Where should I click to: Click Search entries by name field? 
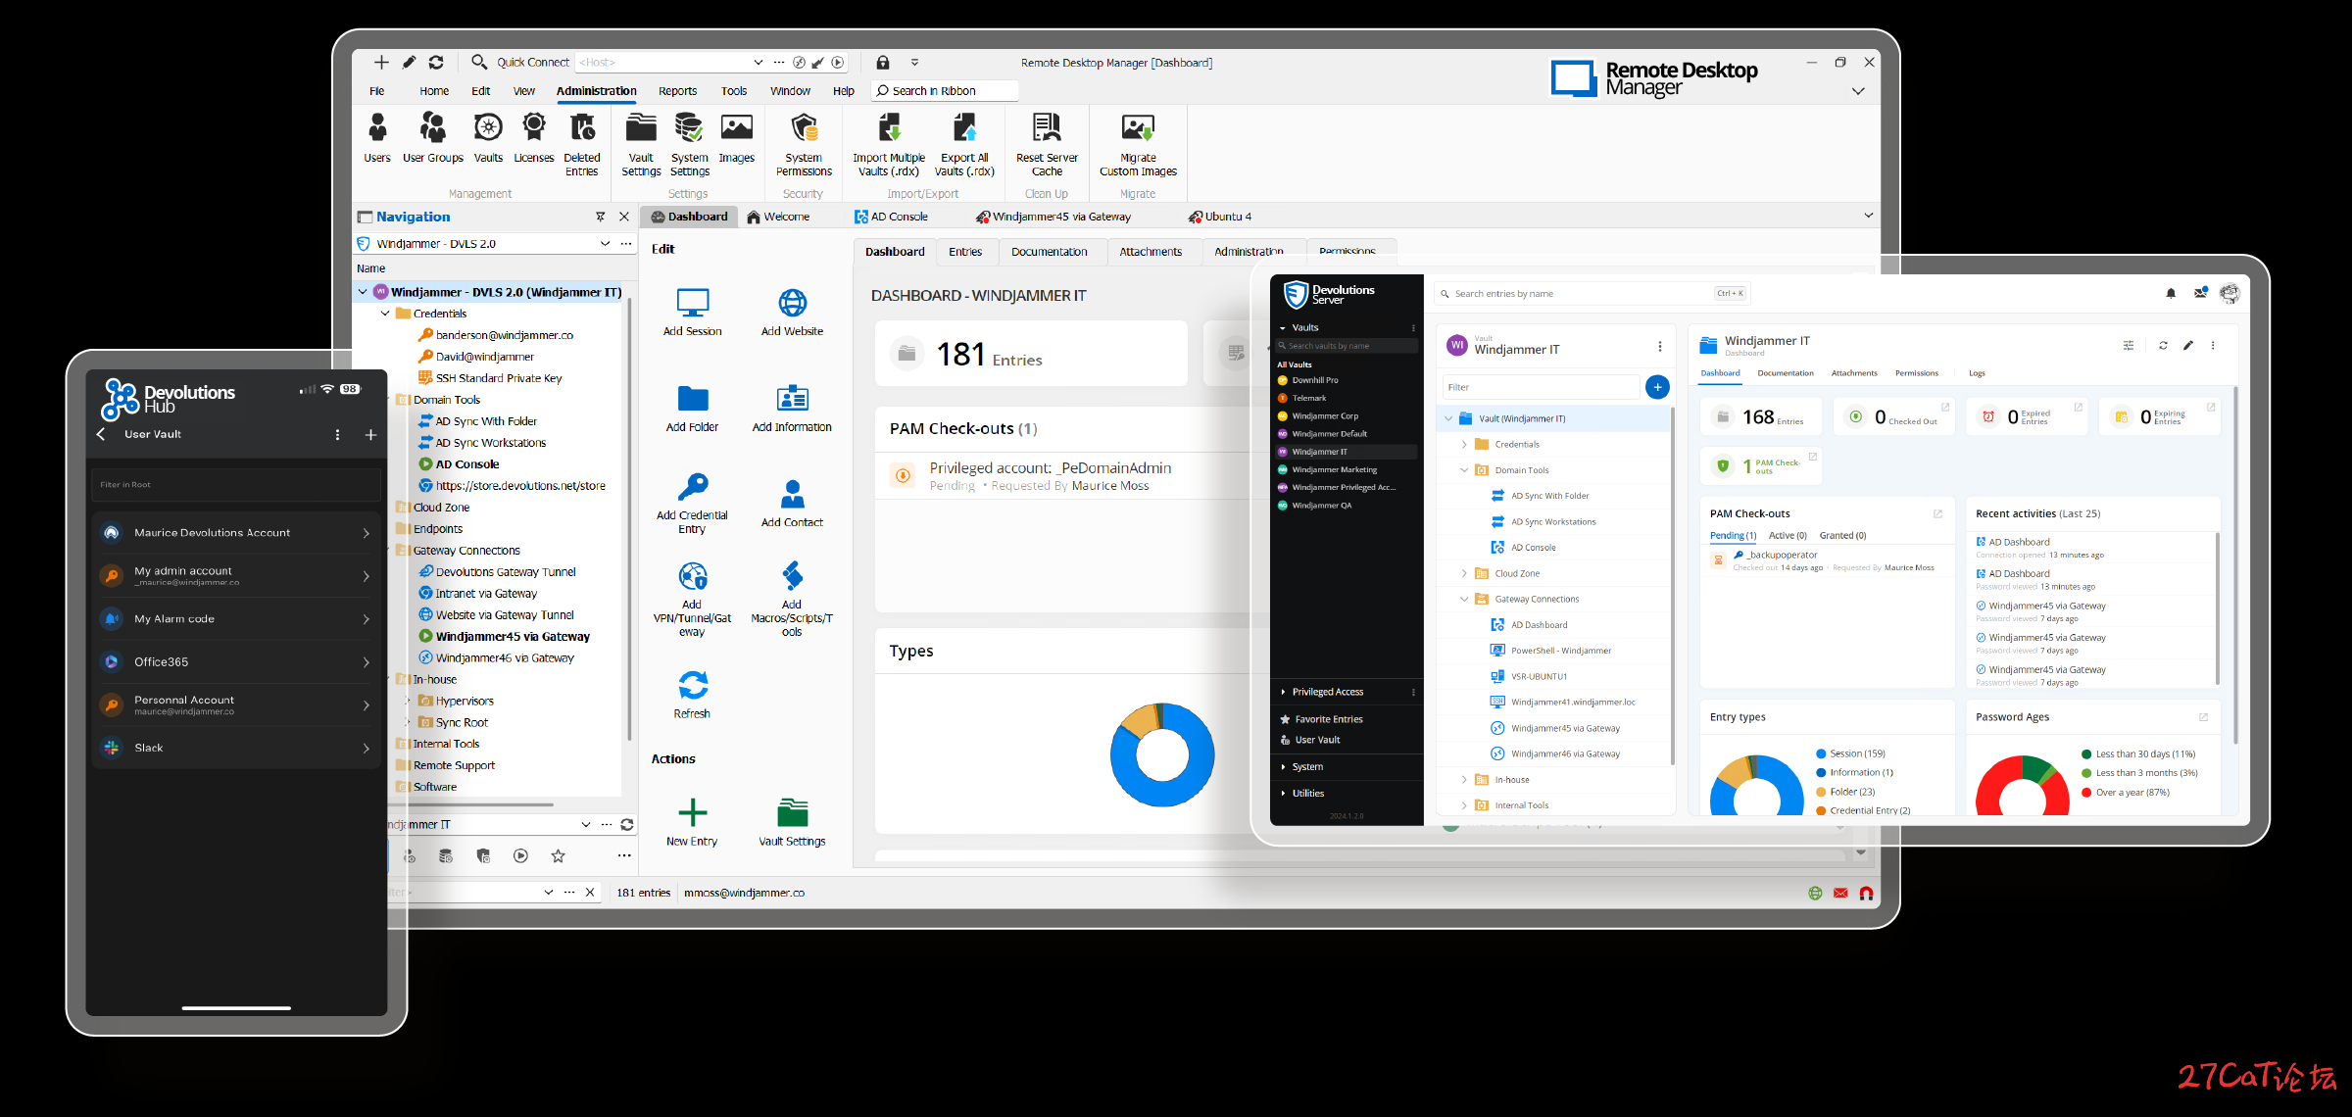coord(1591,293)
